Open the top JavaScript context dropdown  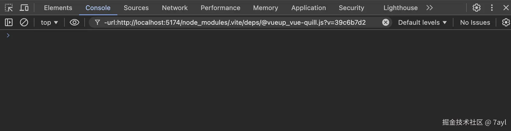(49, 22)
